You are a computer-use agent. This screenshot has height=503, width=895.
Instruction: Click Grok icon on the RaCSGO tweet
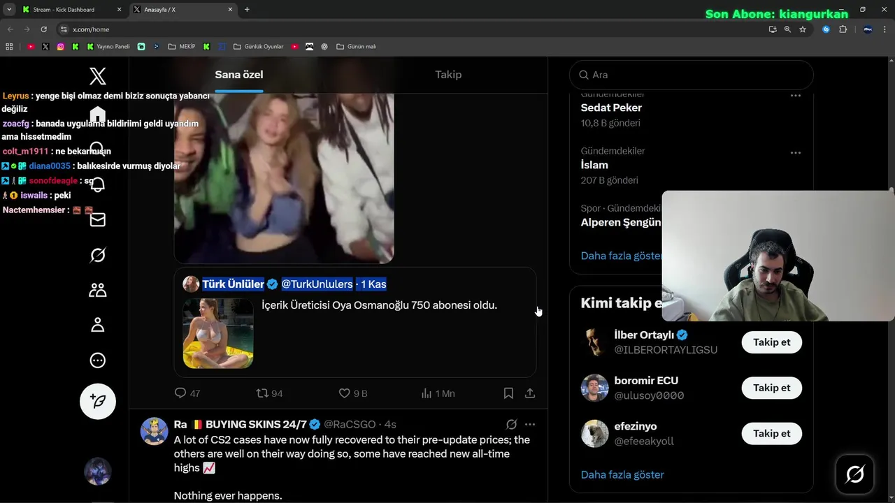coord(511,424)
